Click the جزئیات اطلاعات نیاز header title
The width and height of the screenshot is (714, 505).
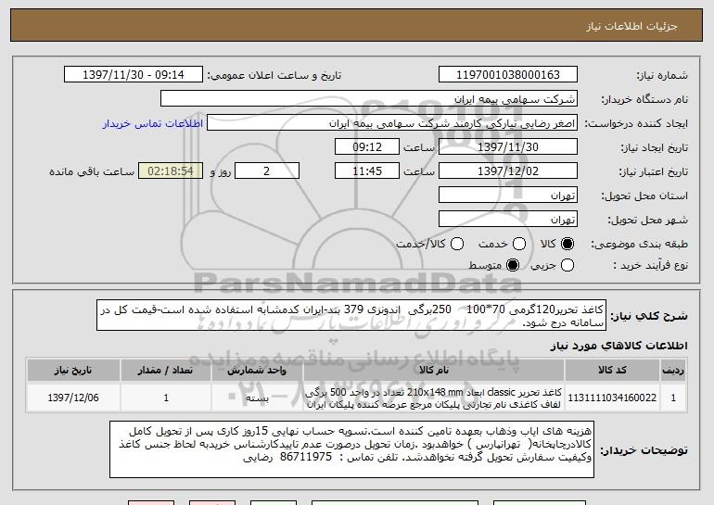(x=631, y=26)
